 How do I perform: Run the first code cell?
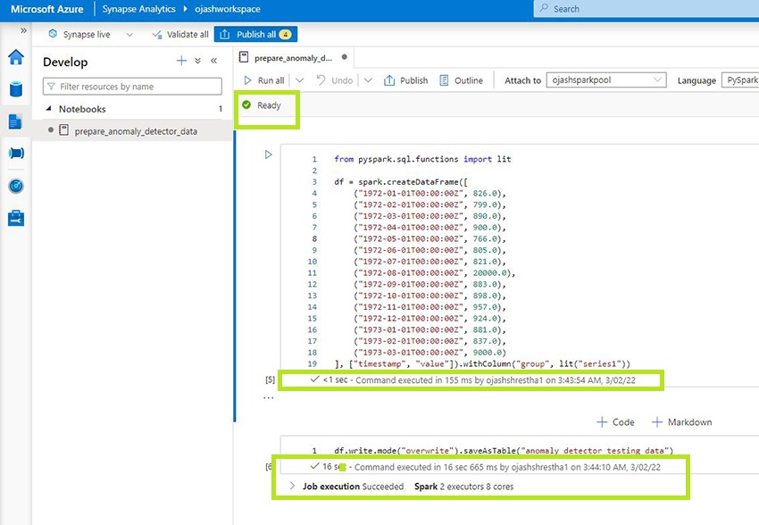click(268, 155)
